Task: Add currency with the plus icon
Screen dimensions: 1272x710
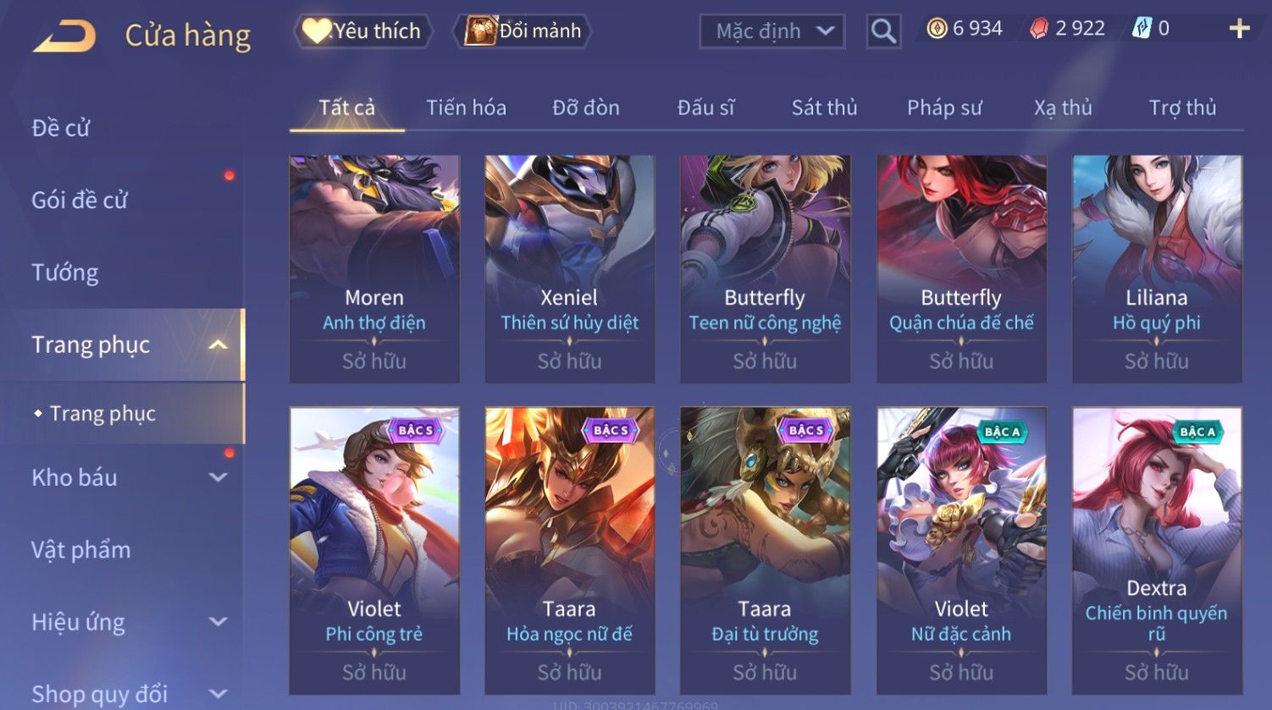Action: [x=1239, y=29]
